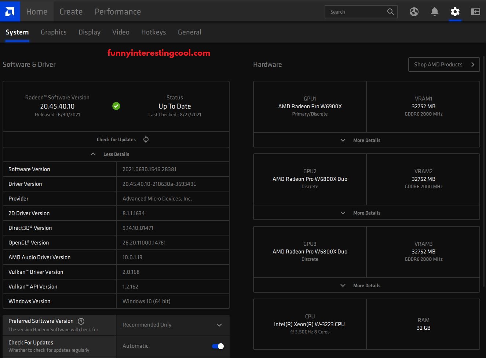Click Windows Version value Windows 10 (64 bit)

pos(146,301)
